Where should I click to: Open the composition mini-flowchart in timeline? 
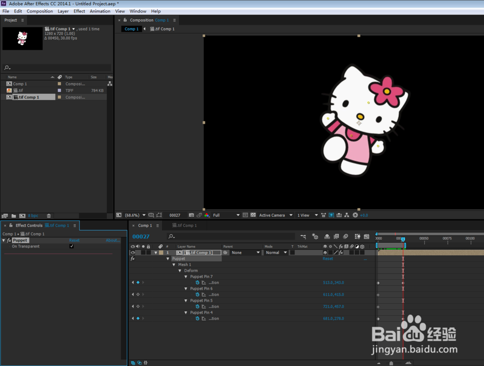[303, 236]
